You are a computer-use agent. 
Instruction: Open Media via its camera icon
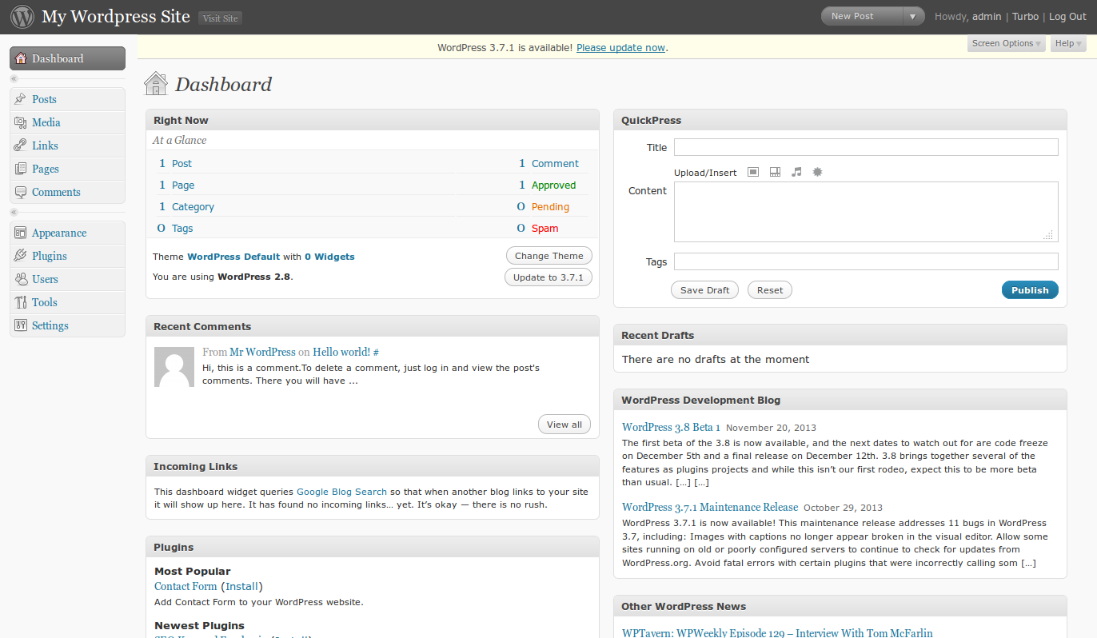point(21,122)
